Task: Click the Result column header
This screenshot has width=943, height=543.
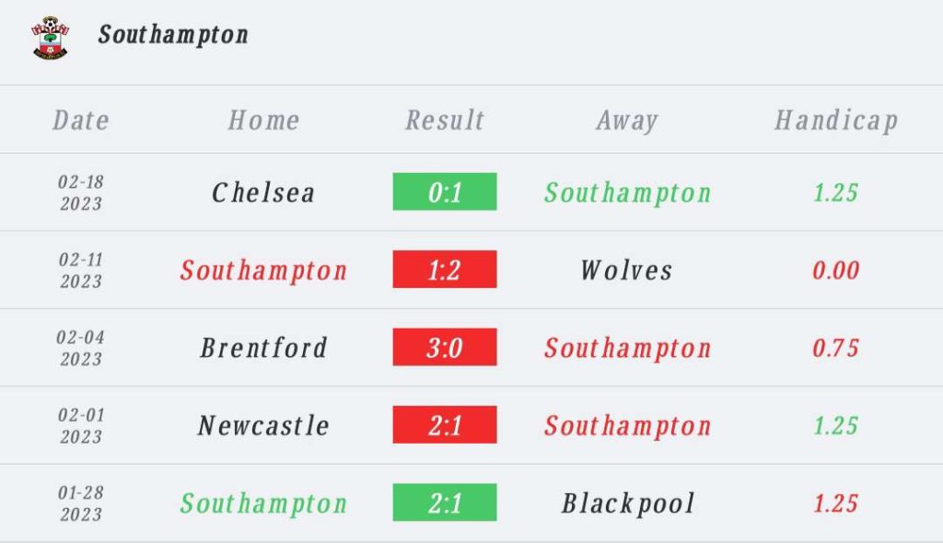Action: click(x=445, y=121)
